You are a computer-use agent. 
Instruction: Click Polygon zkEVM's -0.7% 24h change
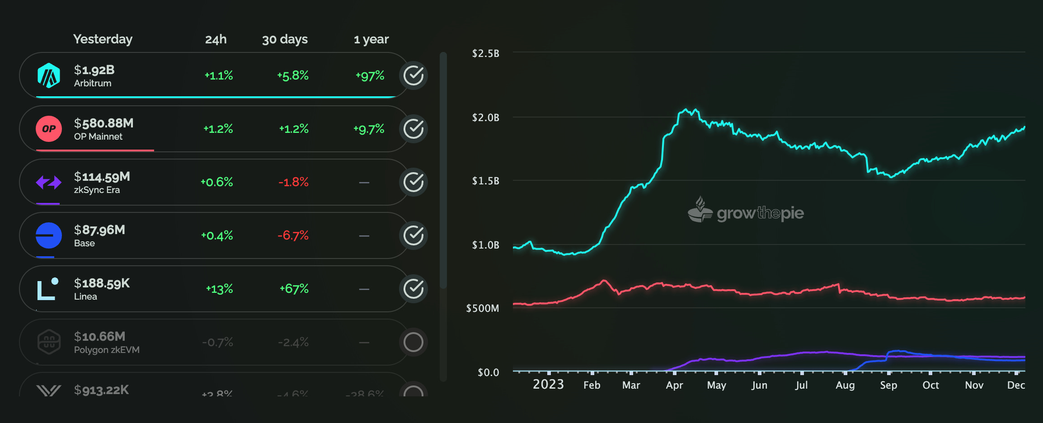218,342
